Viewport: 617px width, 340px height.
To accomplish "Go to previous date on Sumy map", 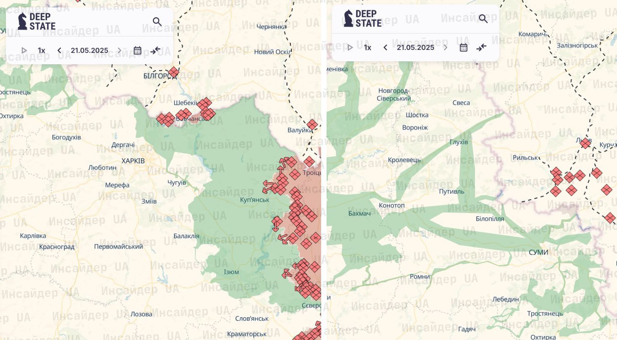I will [x=385, y=47].
